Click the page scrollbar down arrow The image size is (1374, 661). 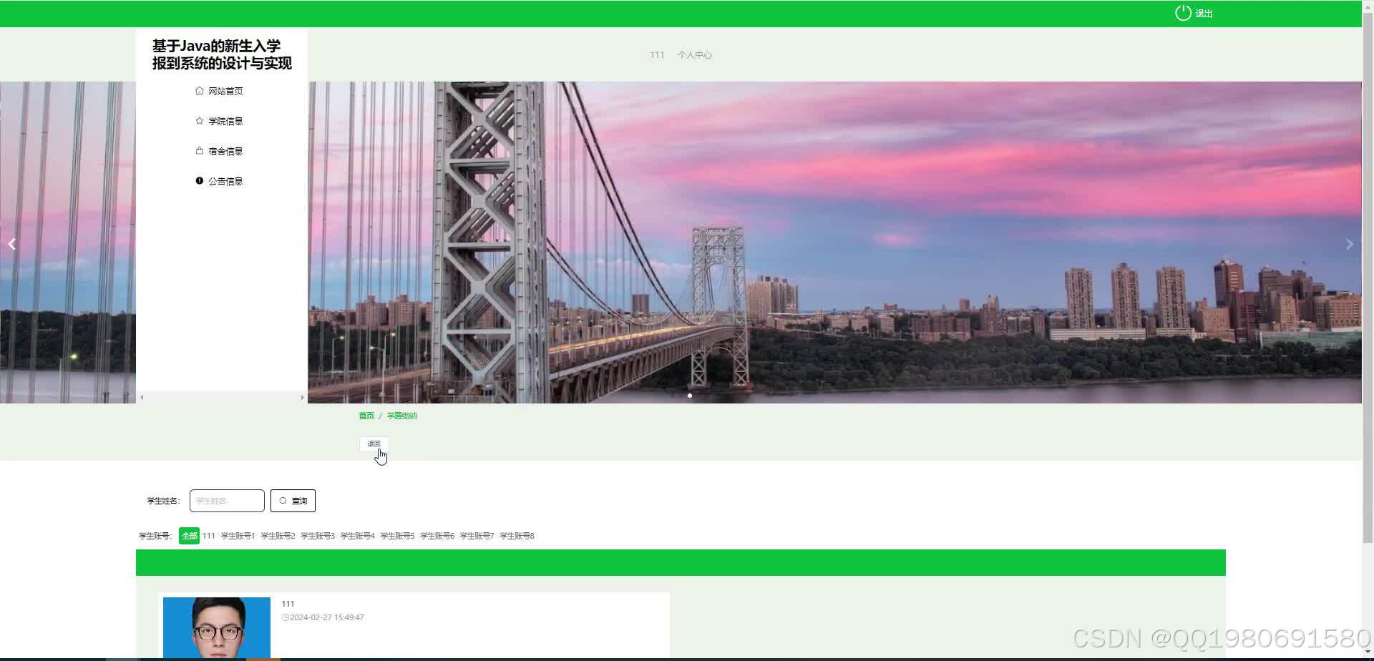click(x=1368, y=652)
